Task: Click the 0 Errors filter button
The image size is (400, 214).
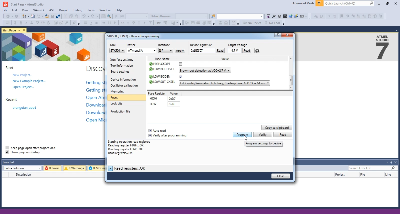Action: coord(52,168)
